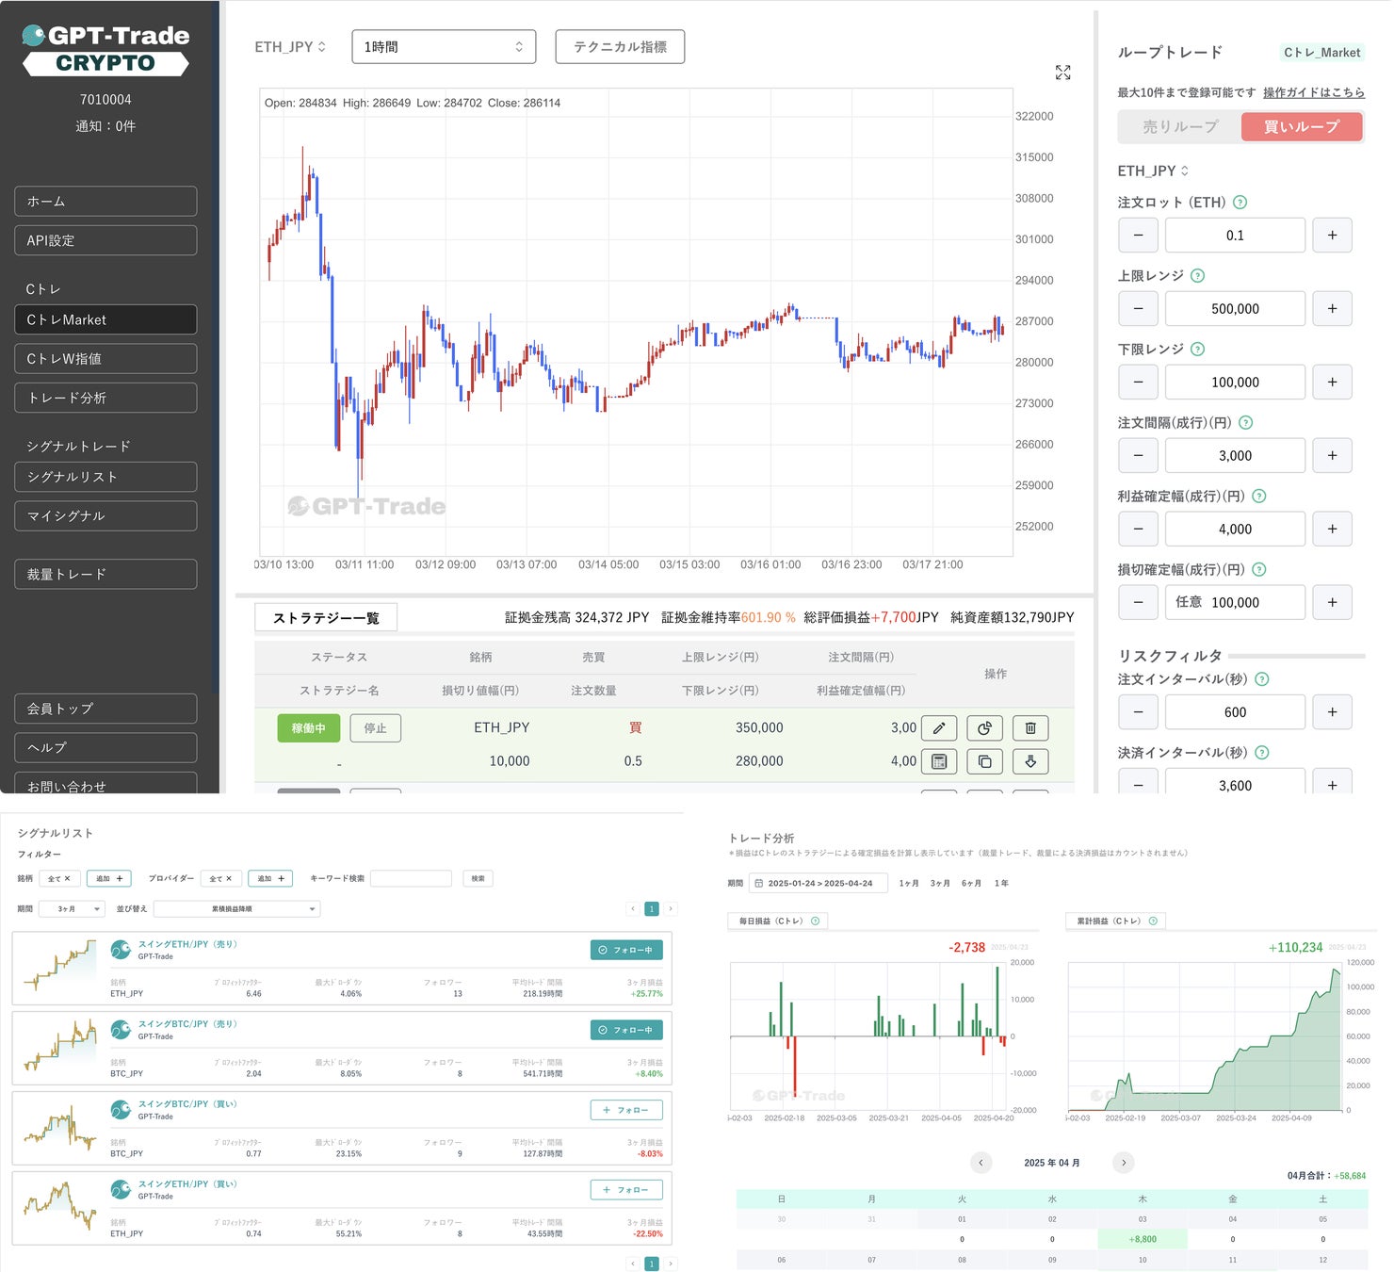Click provider avatar of スイングETH/JPY（売り）
The width and height of the screenshot is (1394, 1272).
[121, 950]
